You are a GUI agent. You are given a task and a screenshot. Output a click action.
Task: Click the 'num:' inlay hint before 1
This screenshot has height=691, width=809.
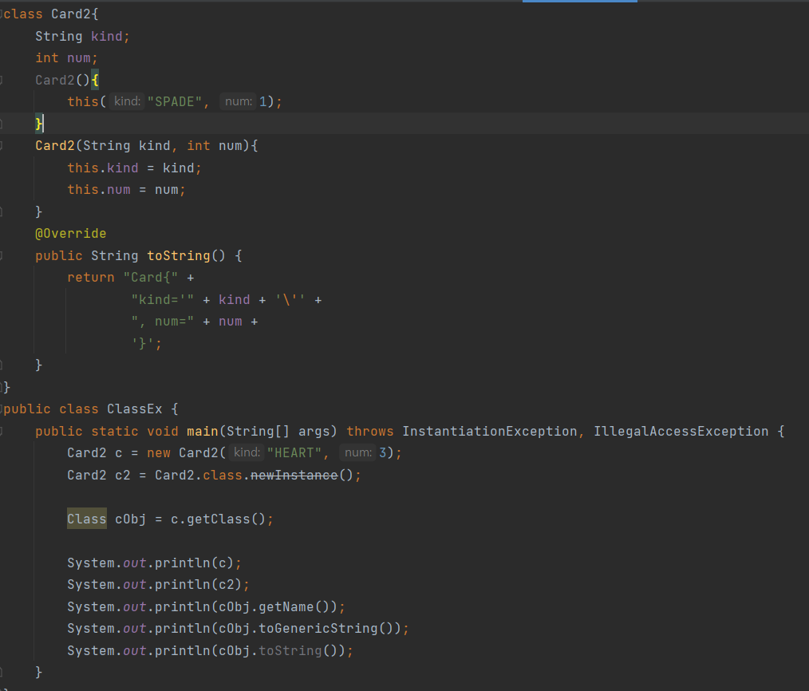point(239,101)
